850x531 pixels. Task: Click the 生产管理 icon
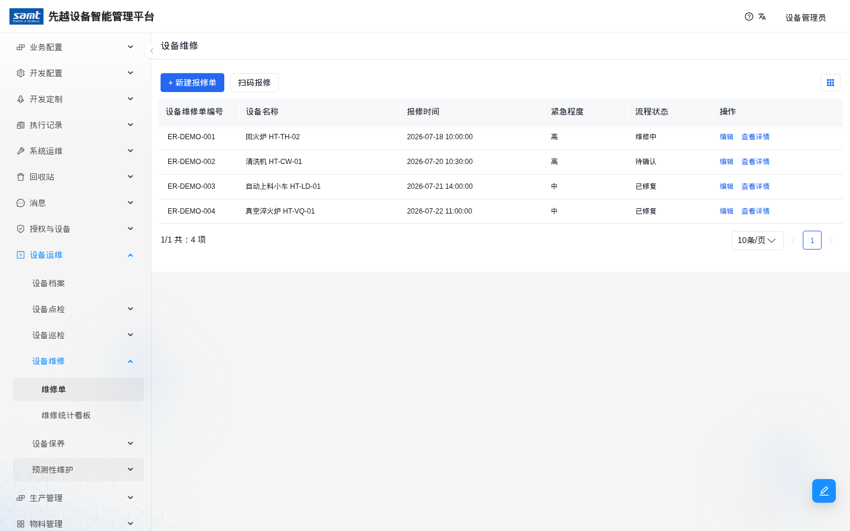click(21, 498)
